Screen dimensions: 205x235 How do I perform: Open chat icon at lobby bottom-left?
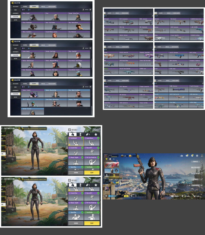[x=106, y=196]
